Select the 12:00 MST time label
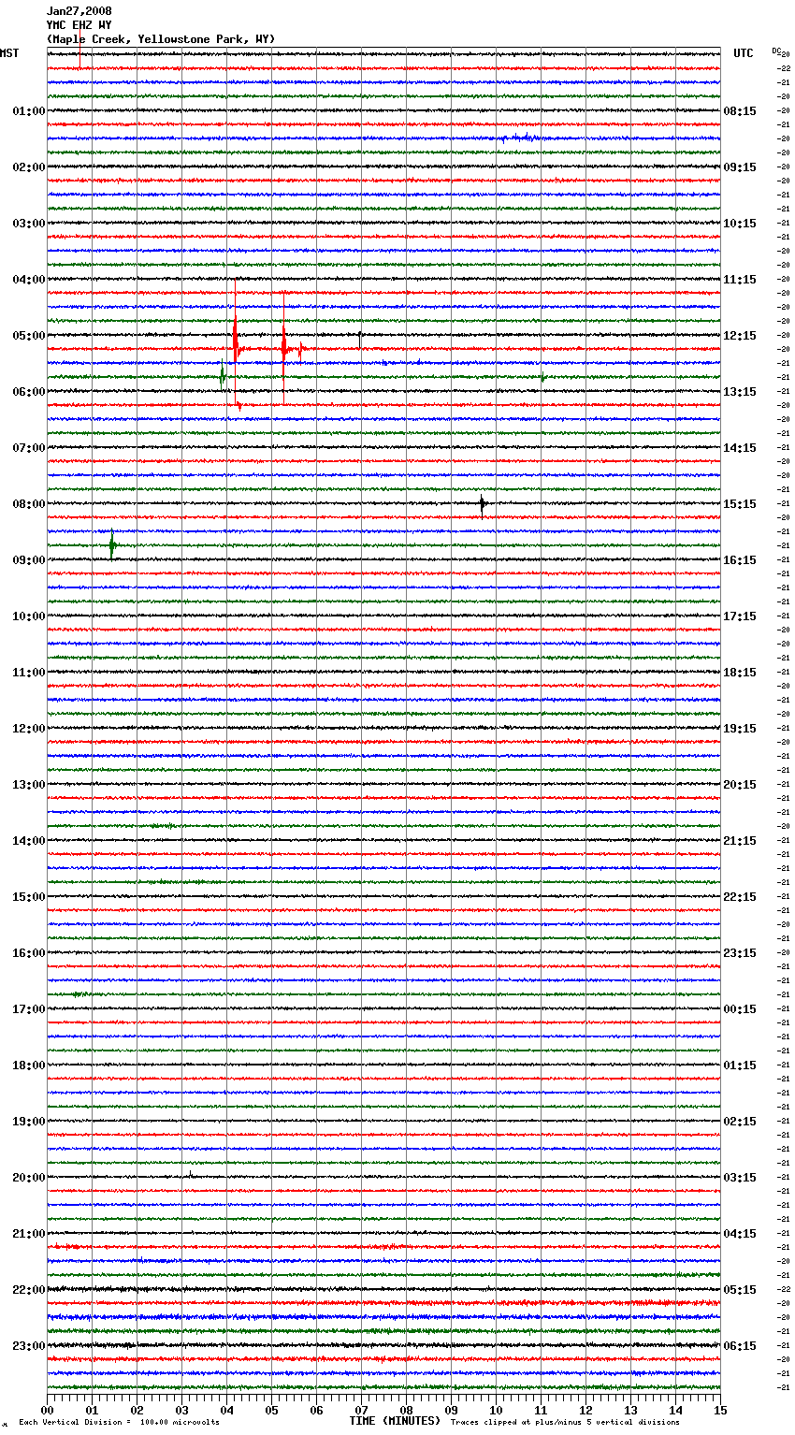This screenshot has width=795, height=1435. (29, 729)
